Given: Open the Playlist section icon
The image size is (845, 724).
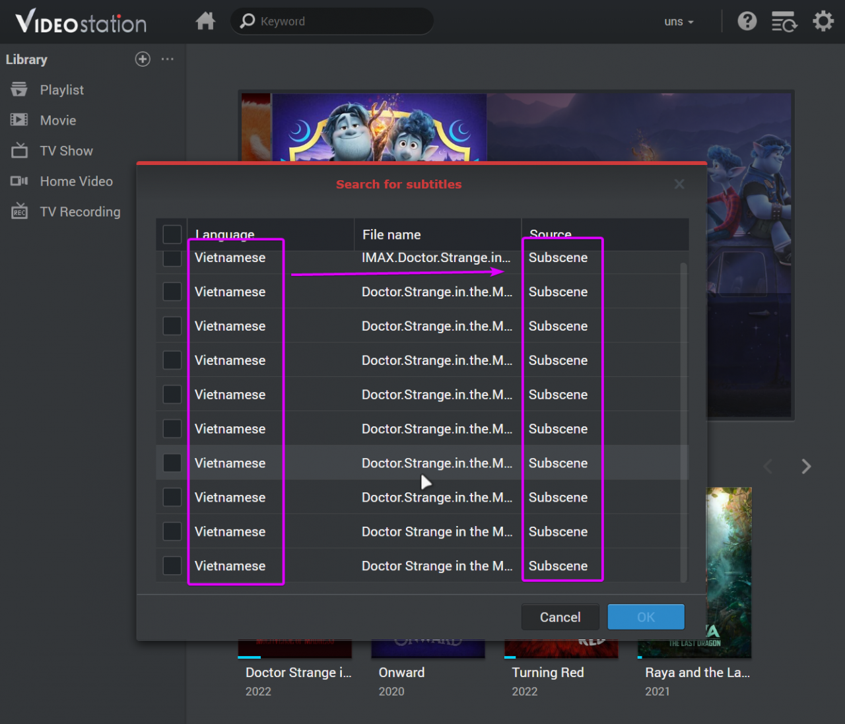Looking at the screenshot, I should (18, 90).
